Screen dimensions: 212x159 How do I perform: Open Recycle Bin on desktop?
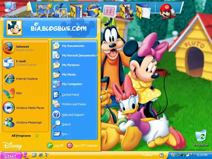[x=201, y=138]
